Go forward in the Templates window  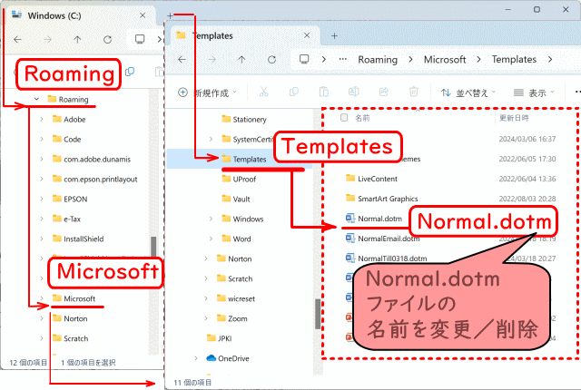pos(212,60)
